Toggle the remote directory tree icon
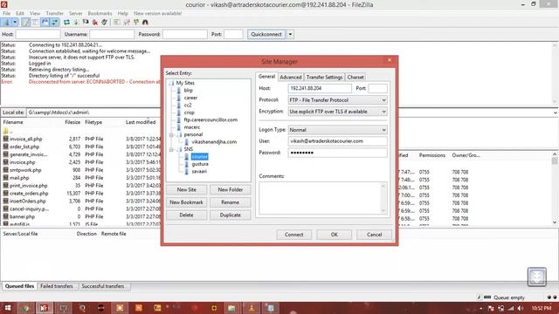 coord(45,23)
